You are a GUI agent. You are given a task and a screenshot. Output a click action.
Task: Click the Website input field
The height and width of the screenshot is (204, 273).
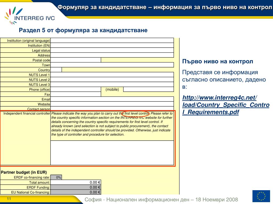tap(112, 104)
